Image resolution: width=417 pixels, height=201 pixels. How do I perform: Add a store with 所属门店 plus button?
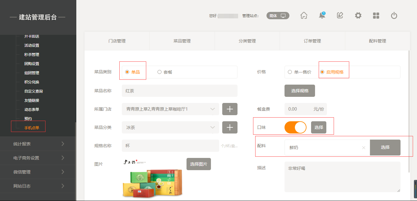coord(230,109)
